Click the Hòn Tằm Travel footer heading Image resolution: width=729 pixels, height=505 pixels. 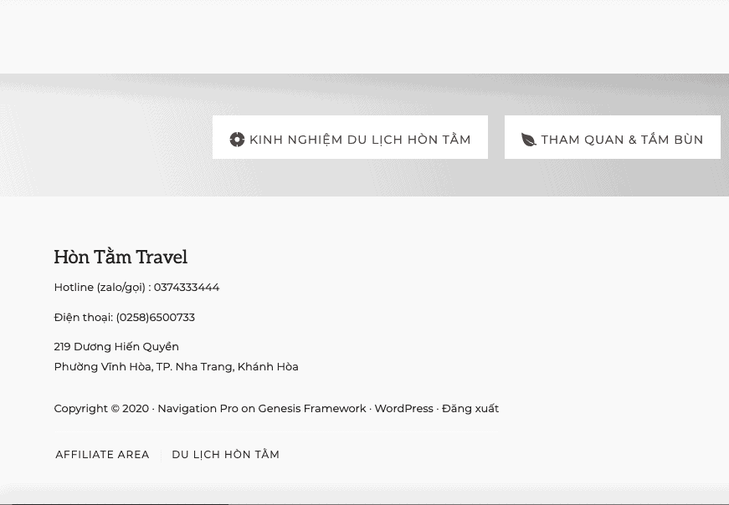(x=121, y=258)
